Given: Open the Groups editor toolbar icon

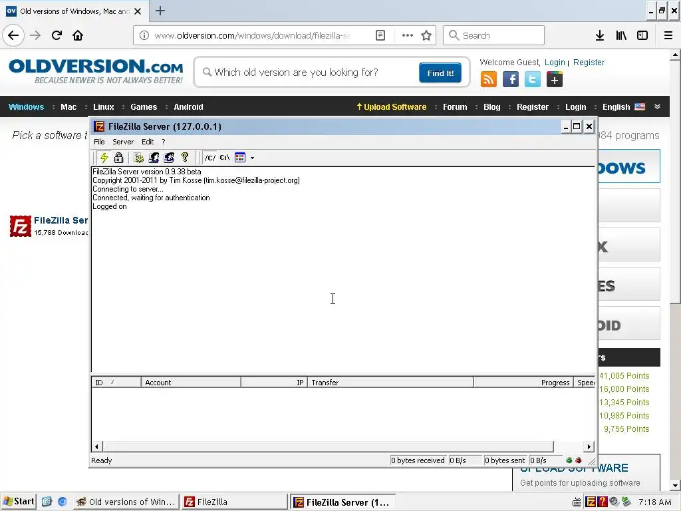Looking at the screenshot, I should (169, 157).
